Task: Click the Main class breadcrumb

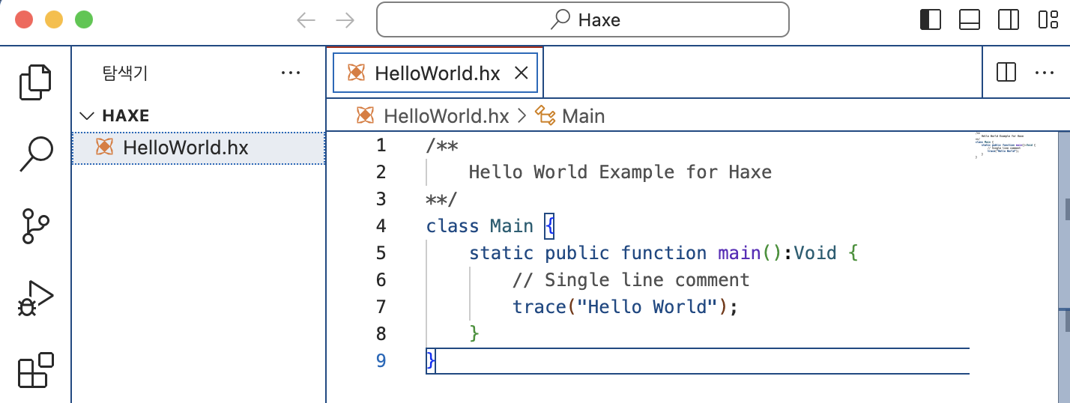Action: click(x=583, y=116)
